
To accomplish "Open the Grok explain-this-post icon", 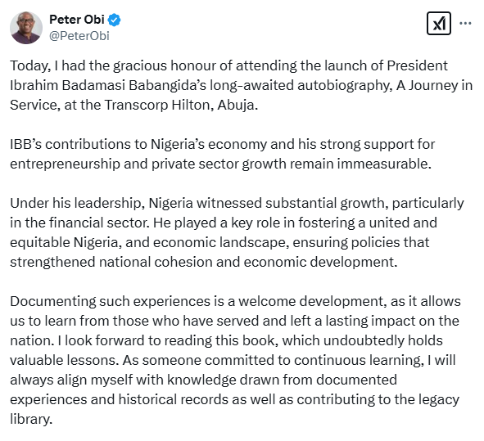I will click(439, 24).
